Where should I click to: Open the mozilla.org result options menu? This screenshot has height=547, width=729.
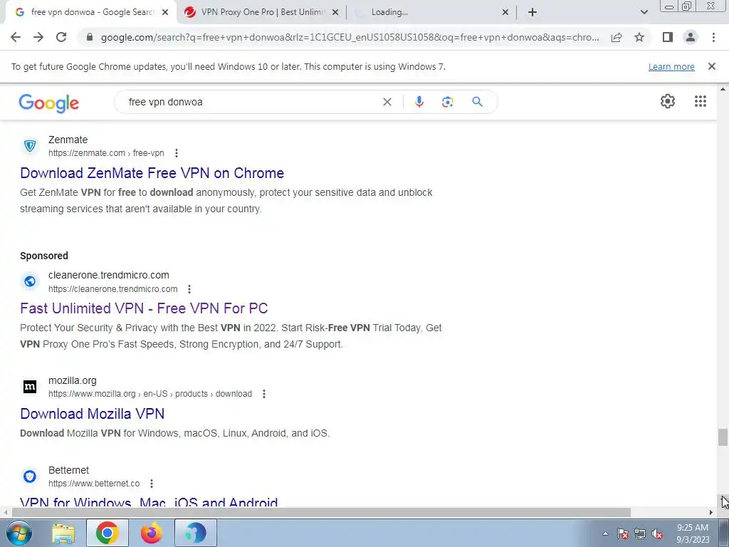coord(264,394)
